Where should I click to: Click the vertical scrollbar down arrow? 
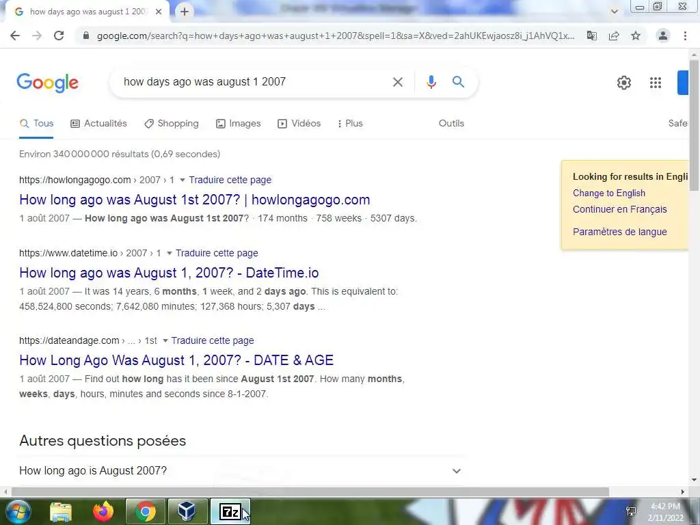click(x=694, y=480)
